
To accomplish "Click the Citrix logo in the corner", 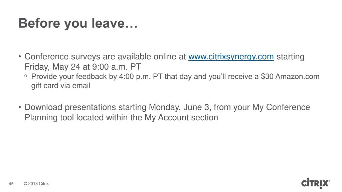I will point(315,183).
